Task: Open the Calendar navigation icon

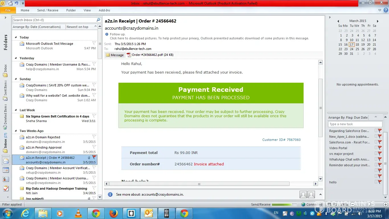Action: 6,170
